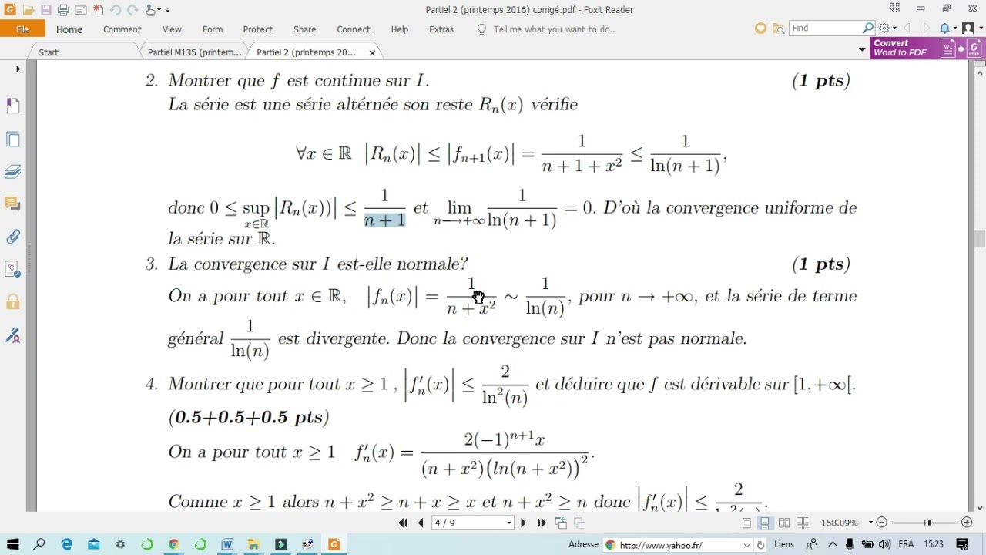Open the Layers sidebar panel

pos(13,171)
